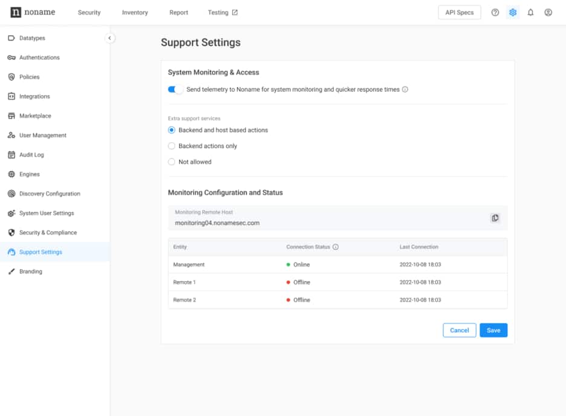Click the copy icon for monitoring host
The height and width of the screenshot is (416, 566).
coord(495,218)
